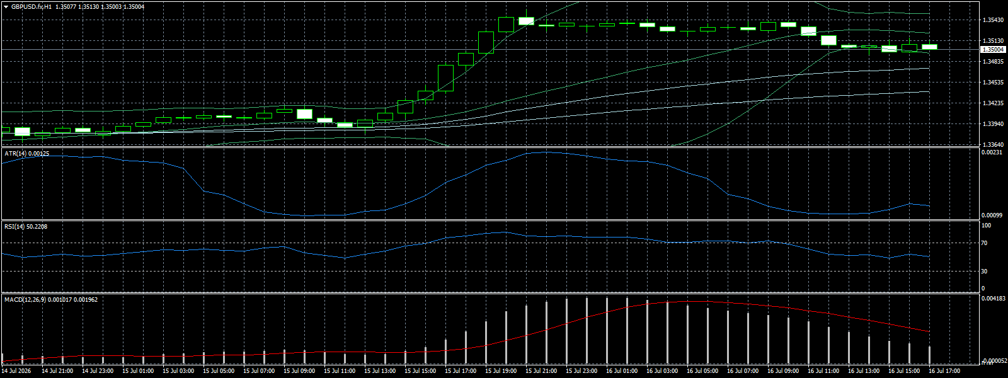Click the 15 Jul 03:00 time label
The height and width of the screenshot is (378, 1008).
pyautogui.click(x=178, y=371)
